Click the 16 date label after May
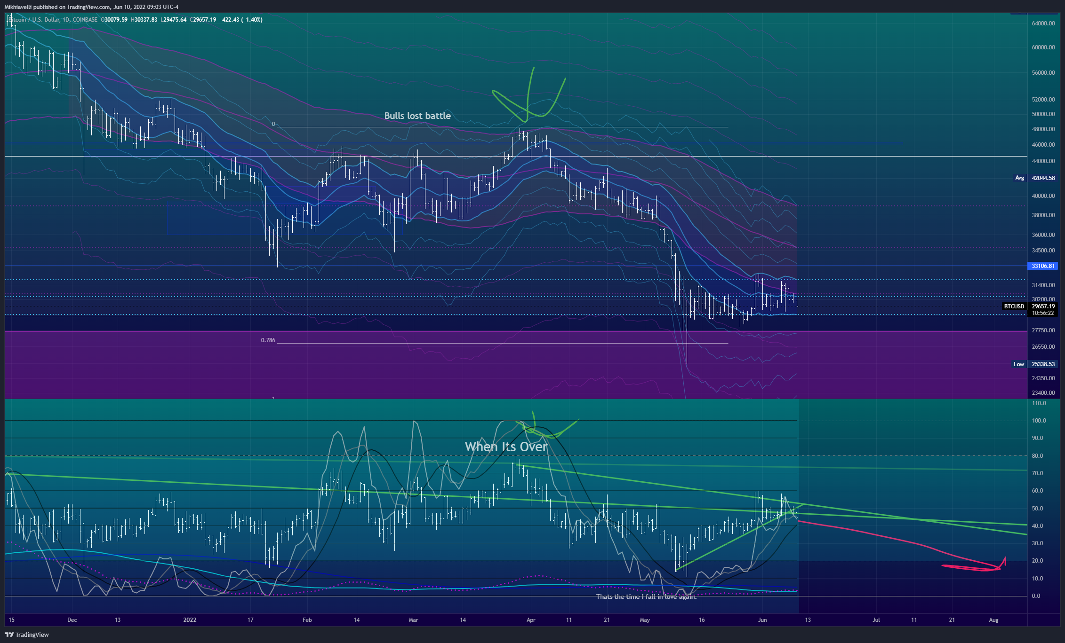Screen dimensions: 1065x643 702,620
